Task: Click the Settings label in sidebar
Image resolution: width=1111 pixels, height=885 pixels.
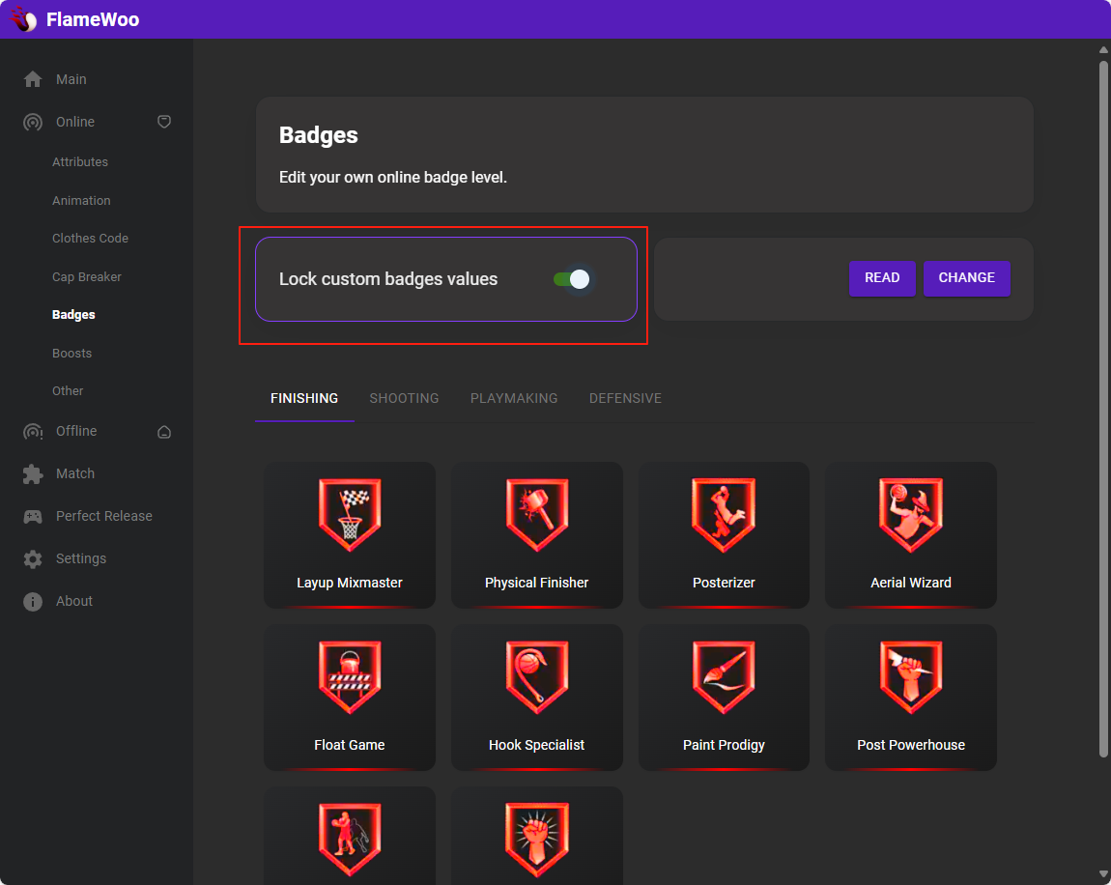Action: (x=81, y=559)
